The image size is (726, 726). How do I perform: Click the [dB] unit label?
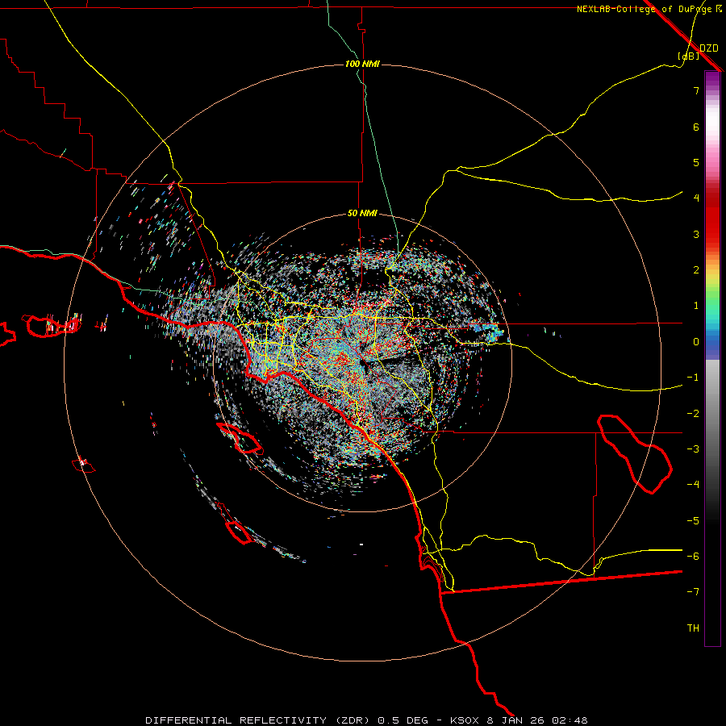tap(689, 56)
